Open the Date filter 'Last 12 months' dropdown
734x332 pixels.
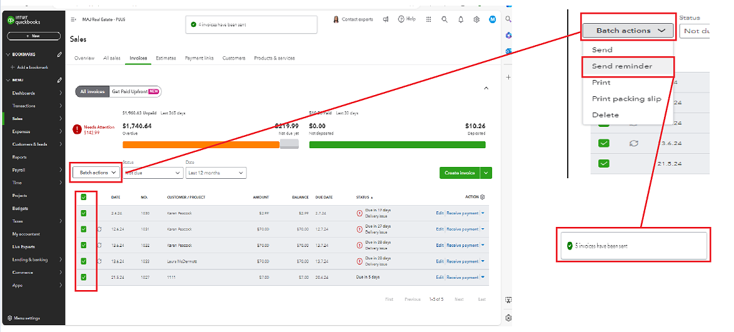(x=216, y=173)
